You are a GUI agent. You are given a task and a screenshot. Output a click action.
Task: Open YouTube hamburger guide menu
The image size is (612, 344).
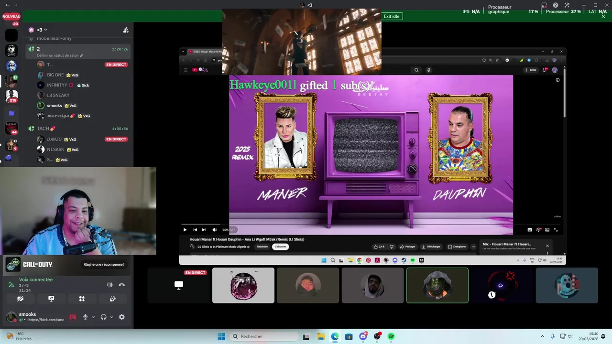tap(186, 70)
